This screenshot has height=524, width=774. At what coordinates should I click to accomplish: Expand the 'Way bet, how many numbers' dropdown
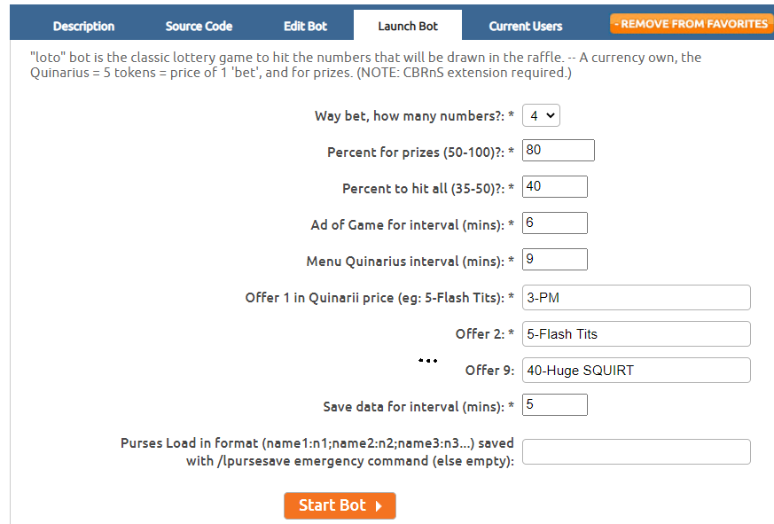pos(541,115)
